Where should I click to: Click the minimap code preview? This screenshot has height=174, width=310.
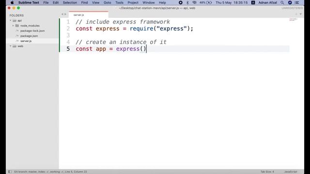click(293, 19)
